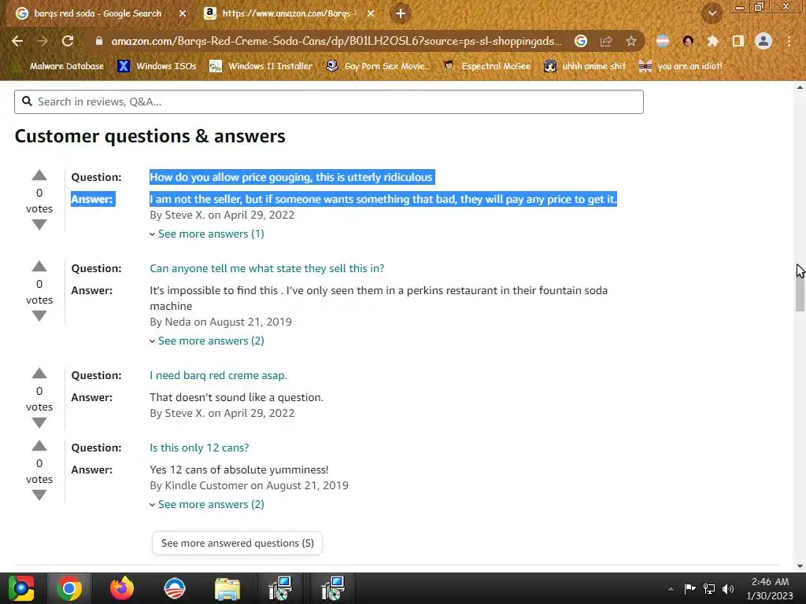
Task: Open I need barq red creme asap link
Action: (x=218, y=375)
